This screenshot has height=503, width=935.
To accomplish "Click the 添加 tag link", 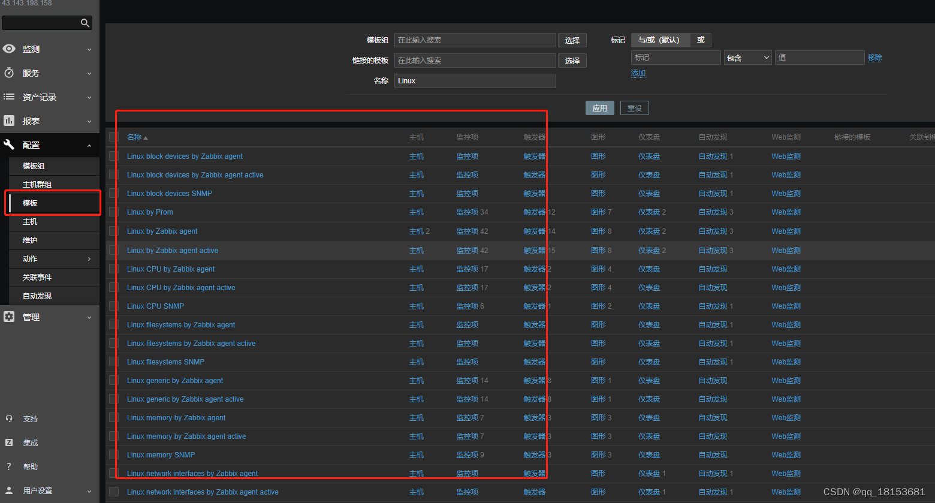I will pyautogui.click(x=638, y=73).
